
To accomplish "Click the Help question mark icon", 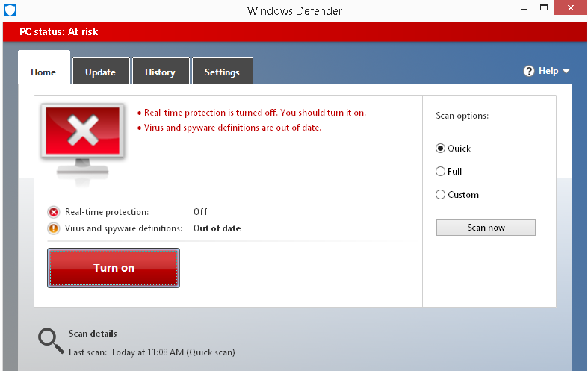I will [529, 71].
